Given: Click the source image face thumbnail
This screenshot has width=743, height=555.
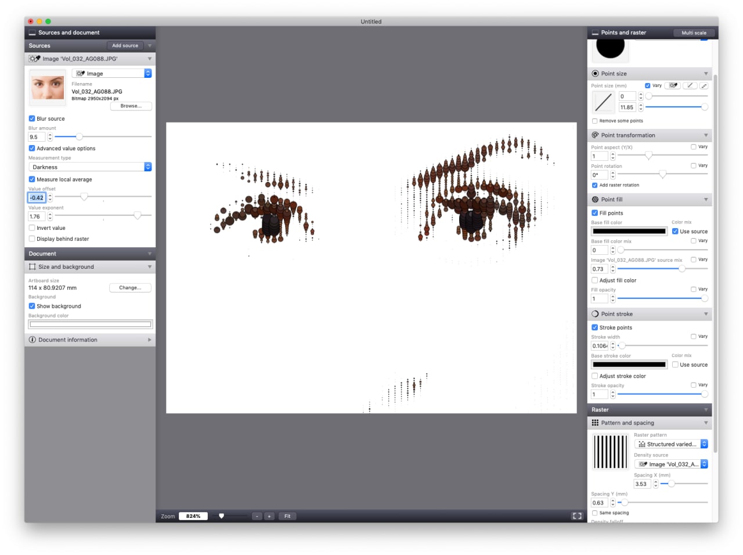Looking at the screenshot, I should tap(48, 88).
